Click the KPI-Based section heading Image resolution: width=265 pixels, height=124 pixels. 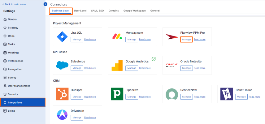point(60,52)
